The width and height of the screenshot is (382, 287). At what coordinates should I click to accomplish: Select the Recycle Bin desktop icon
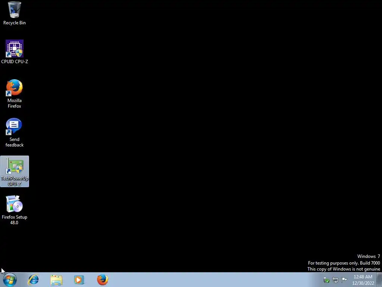(15, 13)
